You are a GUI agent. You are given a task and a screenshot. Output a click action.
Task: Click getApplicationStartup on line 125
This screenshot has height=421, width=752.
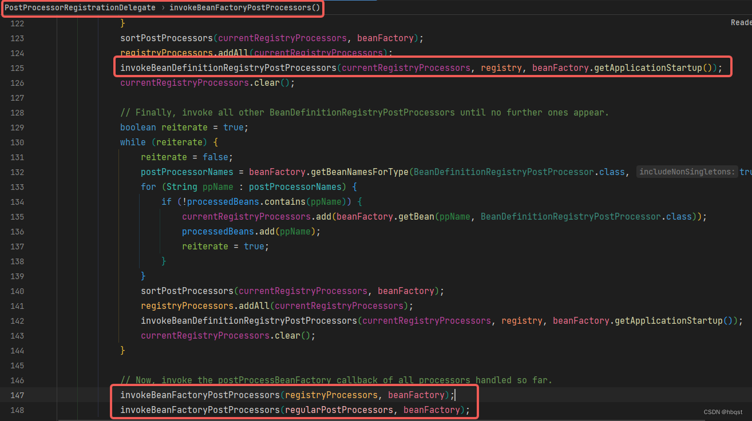(x=647, y=68)
